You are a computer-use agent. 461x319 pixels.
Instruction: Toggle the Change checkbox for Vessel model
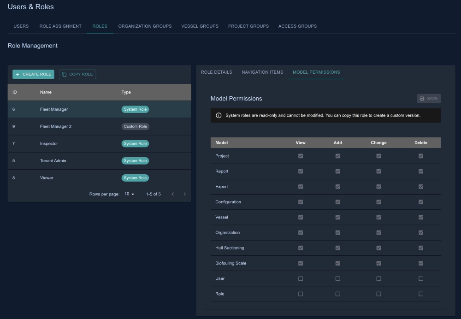click(x=378, y=217)
